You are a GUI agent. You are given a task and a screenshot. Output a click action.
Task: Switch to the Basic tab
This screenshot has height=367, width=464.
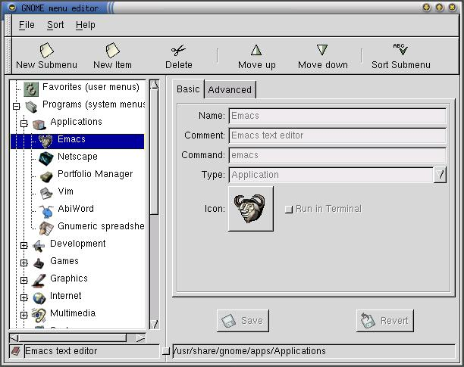tap(188, 89)
